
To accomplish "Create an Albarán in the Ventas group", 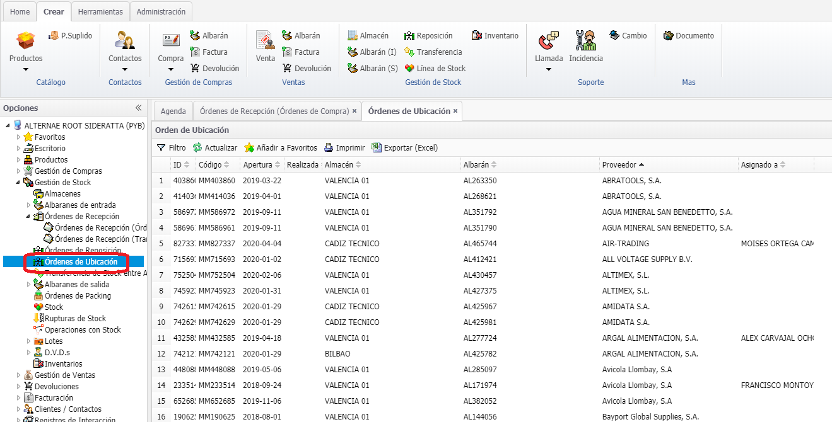I will click(301, 36).
